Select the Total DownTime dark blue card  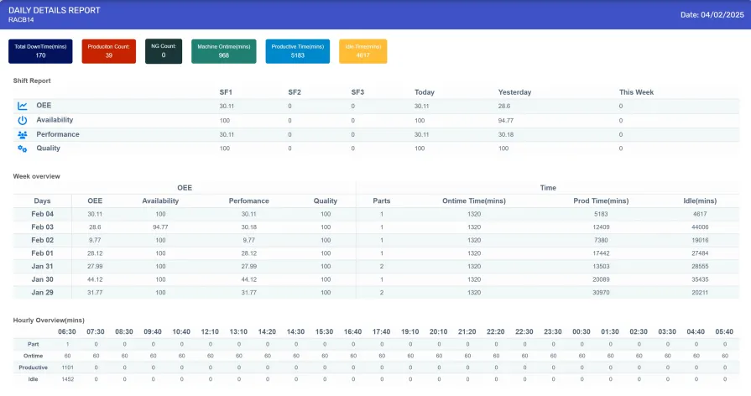point(40,51)
